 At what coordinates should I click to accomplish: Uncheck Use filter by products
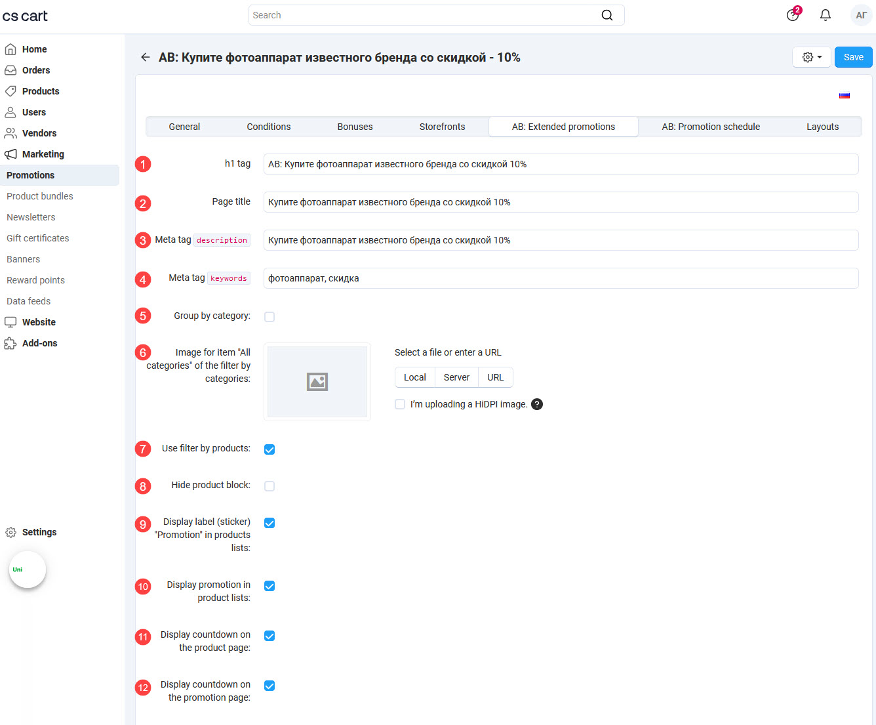[x=269, y=449]
